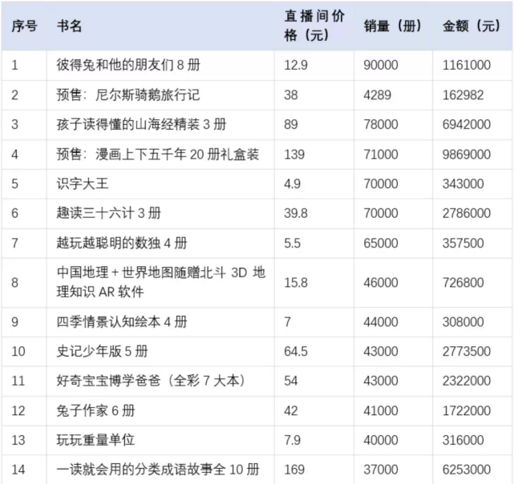Click the 中国地理＋世界地图 title cell
514x484 pixels.
coord(160,283)
